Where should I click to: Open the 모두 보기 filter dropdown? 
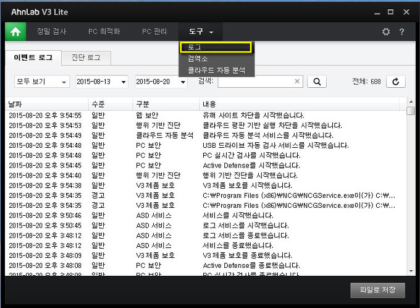coord(42,82)
